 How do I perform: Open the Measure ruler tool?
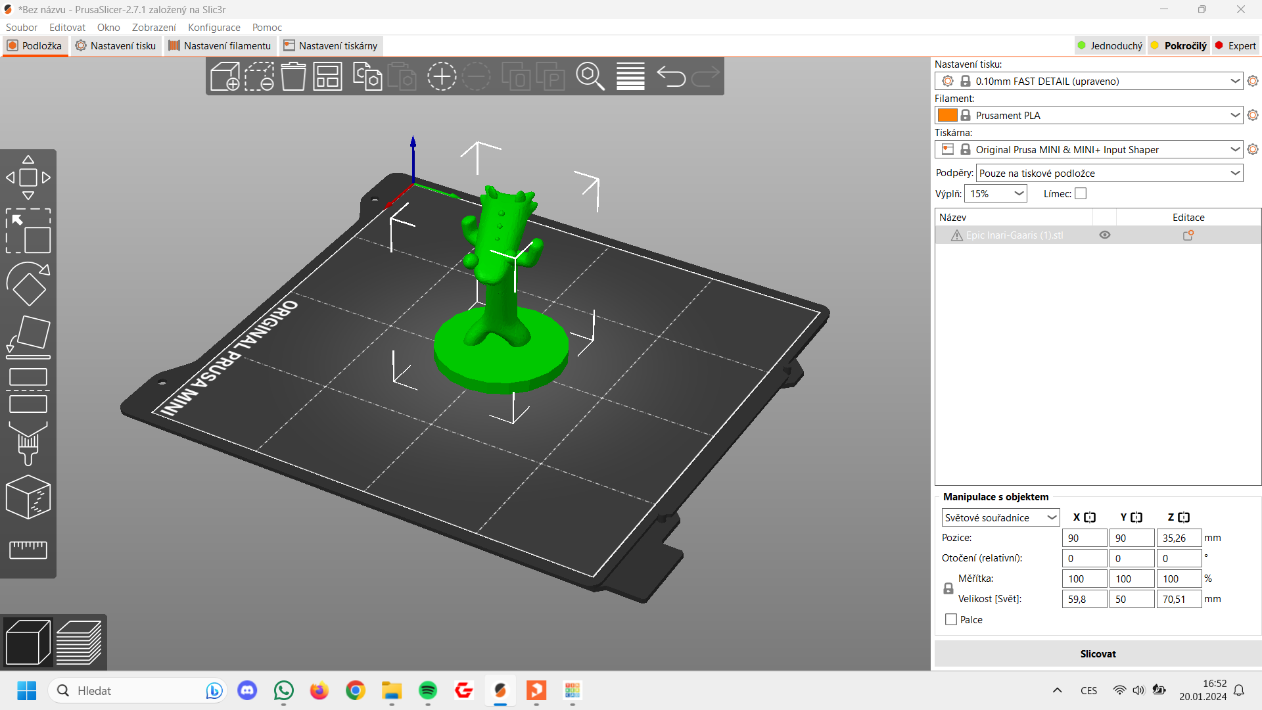point(28,549)
